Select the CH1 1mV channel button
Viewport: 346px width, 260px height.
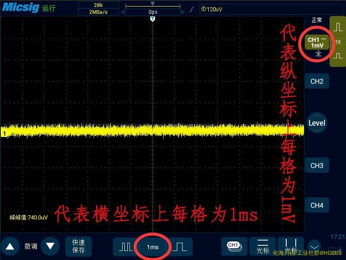317,42
